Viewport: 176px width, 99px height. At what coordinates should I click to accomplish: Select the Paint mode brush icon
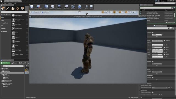(8, 9)
